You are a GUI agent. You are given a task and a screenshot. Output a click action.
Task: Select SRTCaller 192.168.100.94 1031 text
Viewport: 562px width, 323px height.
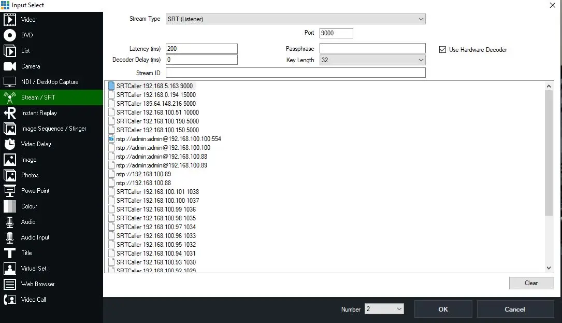point(156,254)
